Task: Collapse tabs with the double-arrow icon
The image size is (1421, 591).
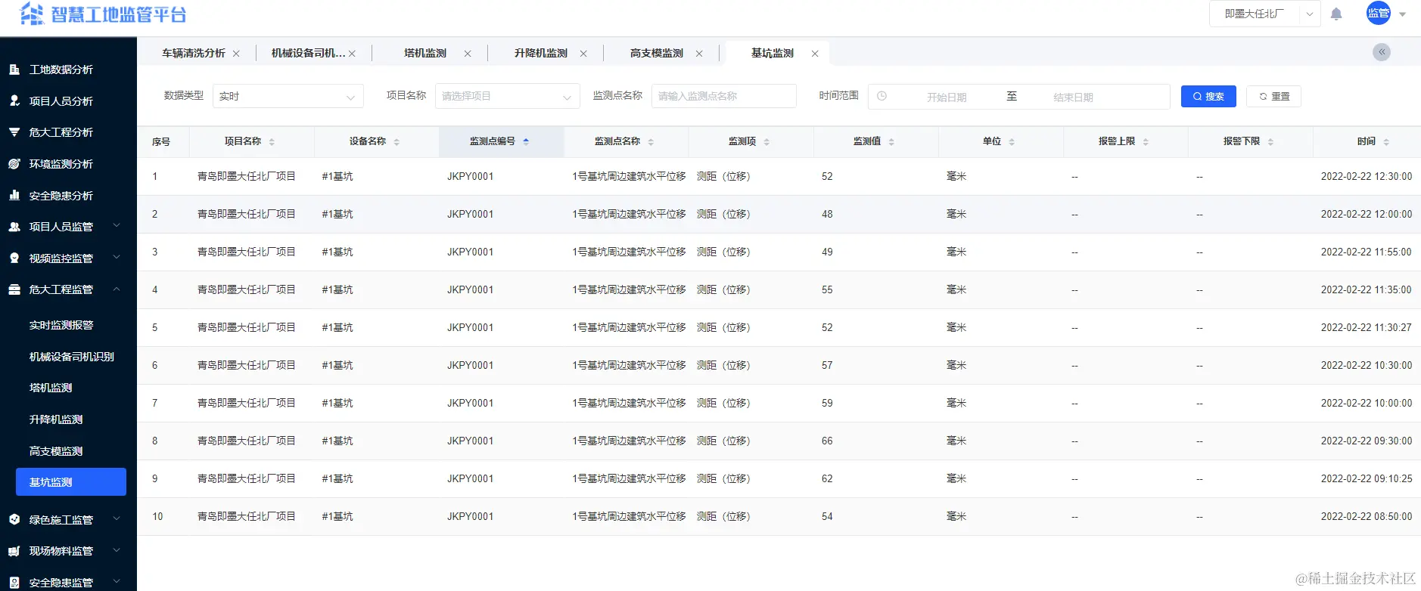Action: pyautogui.click(x=1382, y=52)
